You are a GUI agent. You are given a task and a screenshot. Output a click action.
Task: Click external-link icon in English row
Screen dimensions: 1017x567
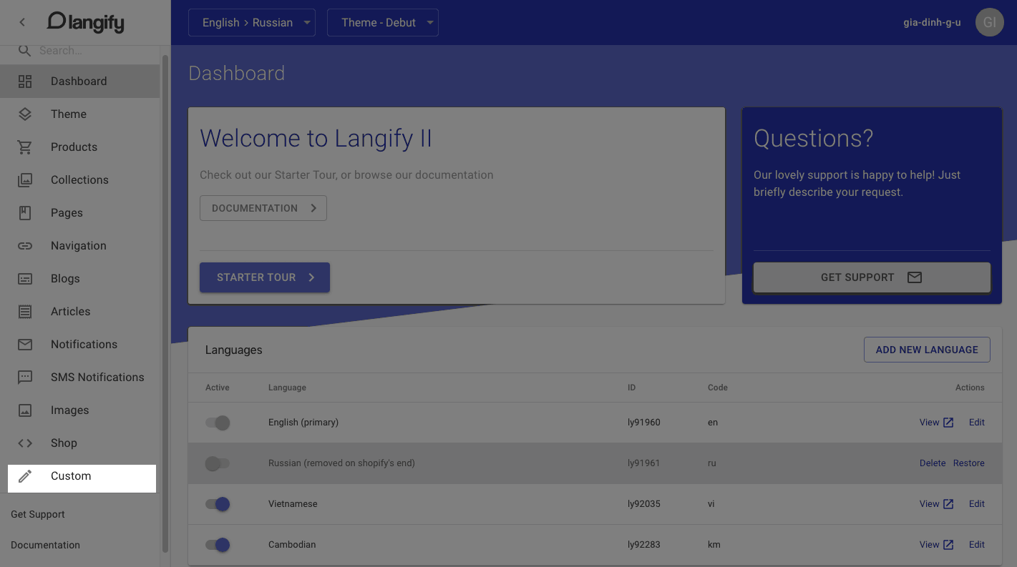(948, 423)
